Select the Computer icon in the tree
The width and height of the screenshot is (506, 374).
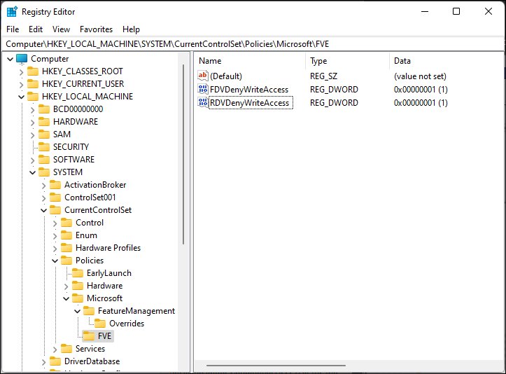(22, 59)
